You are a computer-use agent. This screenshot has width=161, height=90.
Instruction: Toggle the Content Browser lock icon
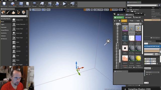pyautogui.click(x=142, y=21)
